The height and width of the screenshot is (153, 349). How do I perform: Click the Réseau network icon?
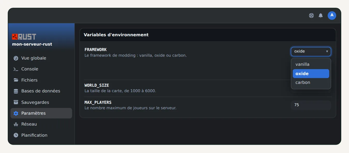[x=16, y=124]
